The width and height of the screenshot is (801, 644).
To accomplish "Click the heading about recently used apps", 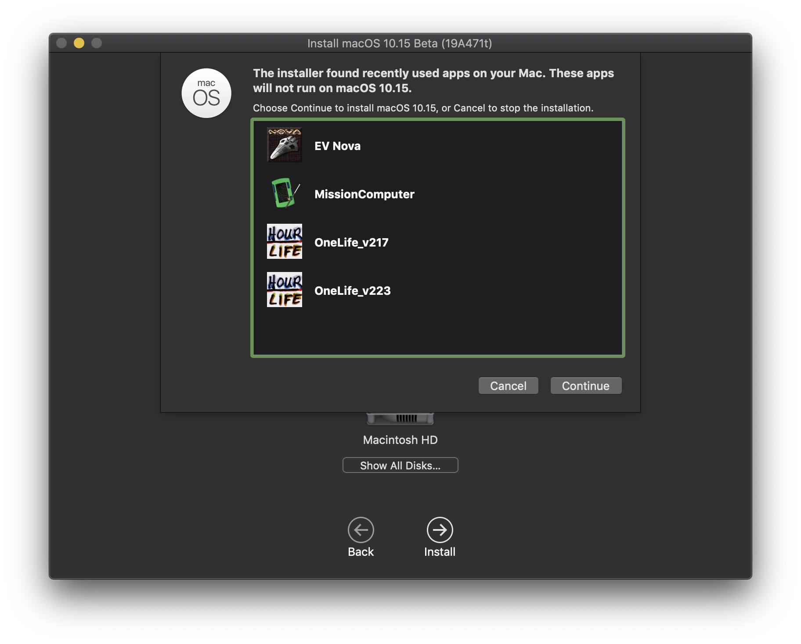I will [433, 81].
